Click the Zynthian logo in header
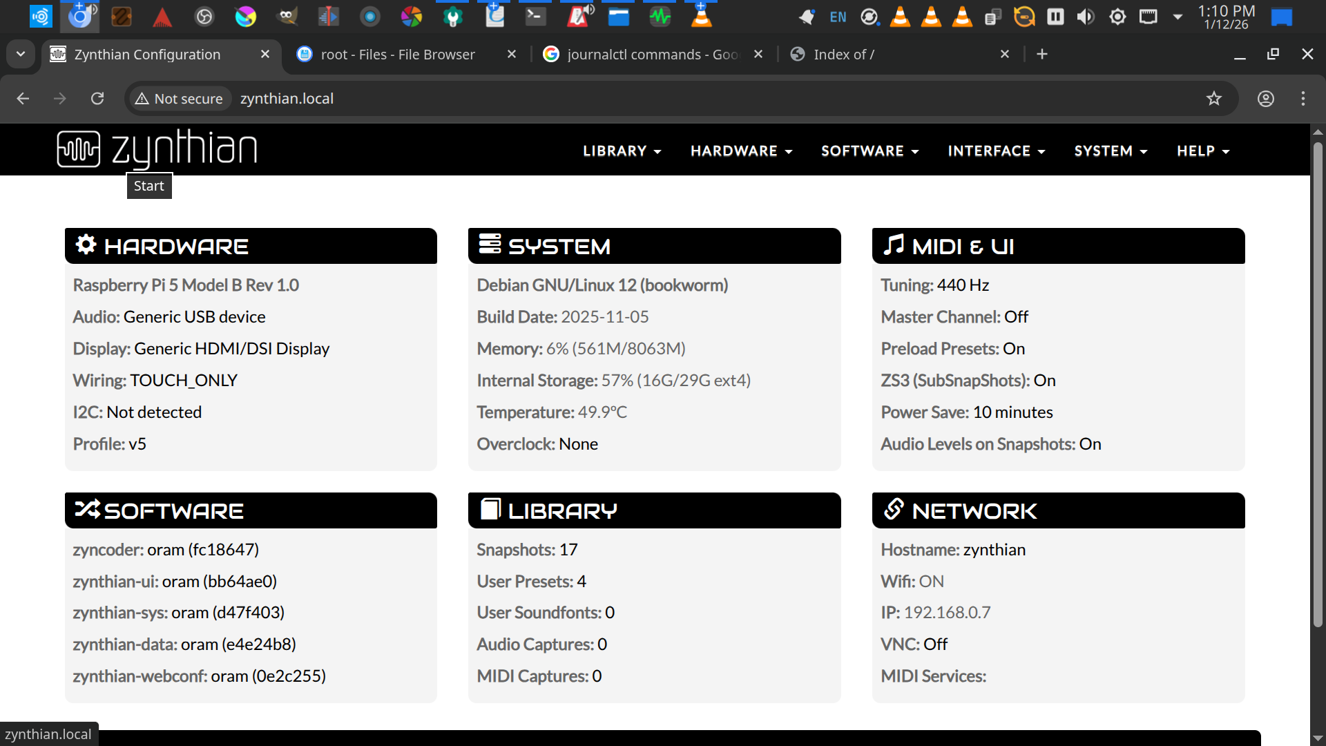The image size is (1326, 746). [157, 149]
